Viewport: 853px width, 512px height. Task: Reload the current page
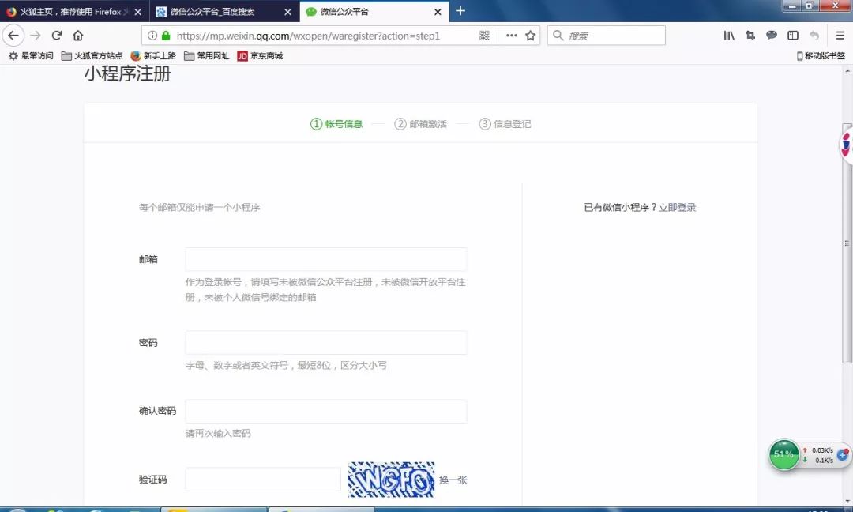(x=57, y=36)
